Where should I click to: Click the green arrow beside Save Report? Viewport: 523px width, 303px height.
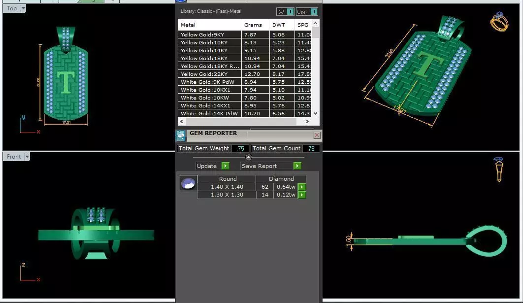(x=297, y=166)
